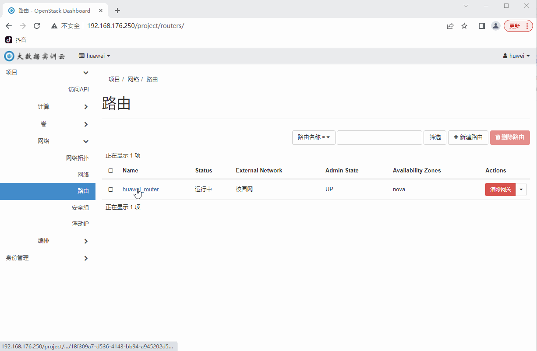Check the huawei_router row checkbox
This screenshot has width=537, height=351.
click(110, 189)
